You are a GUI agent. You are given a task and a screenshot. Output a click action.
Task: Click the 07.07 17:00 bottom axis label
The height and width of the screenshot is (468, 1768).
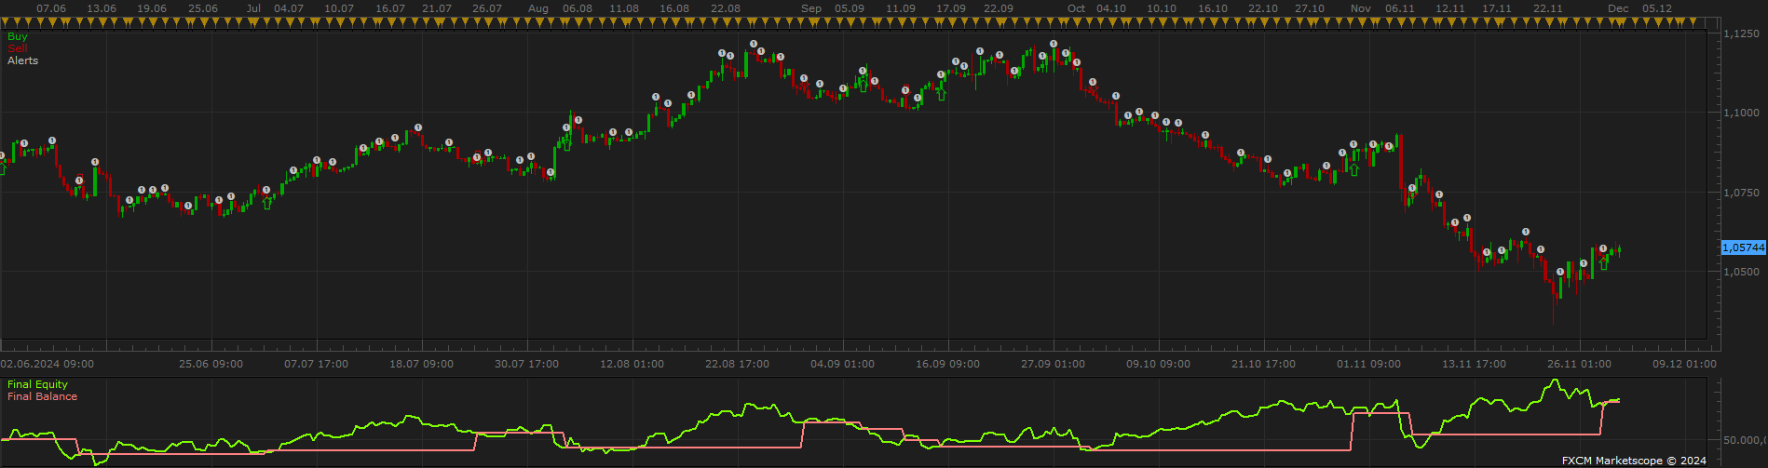coord(317,364)
